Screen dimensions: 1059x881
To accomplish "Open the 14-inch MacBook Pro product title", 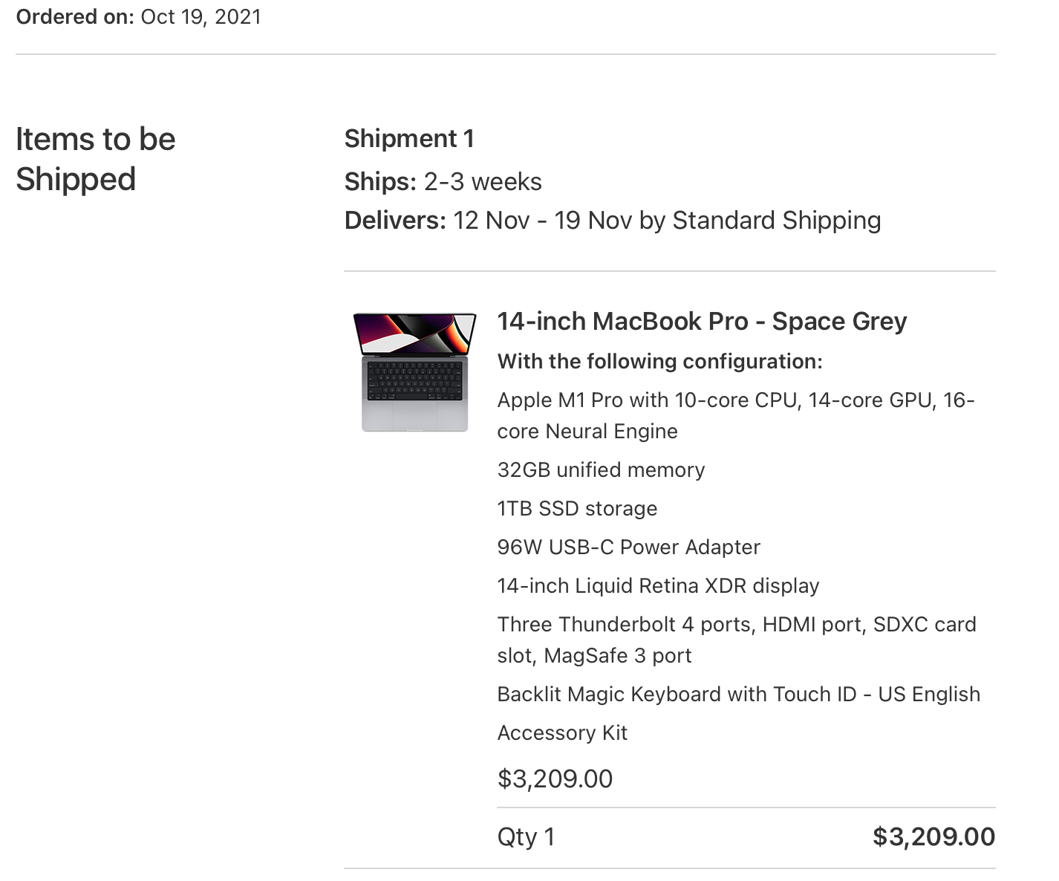I will 701,321.
